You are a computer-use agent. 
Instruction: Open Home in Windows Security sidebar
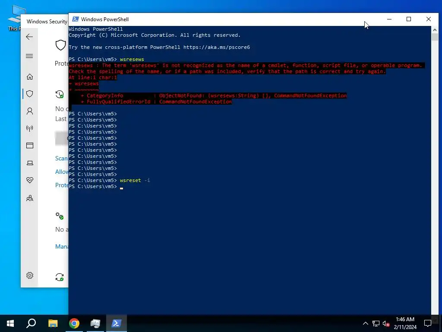coord(30,77)
